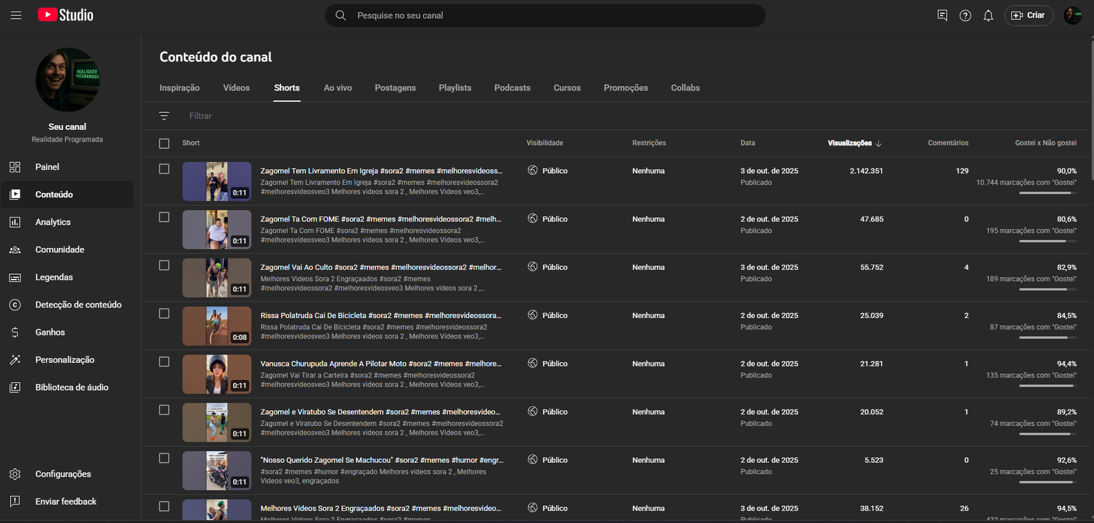Open the hamburger navigation menu

point(16,15)
